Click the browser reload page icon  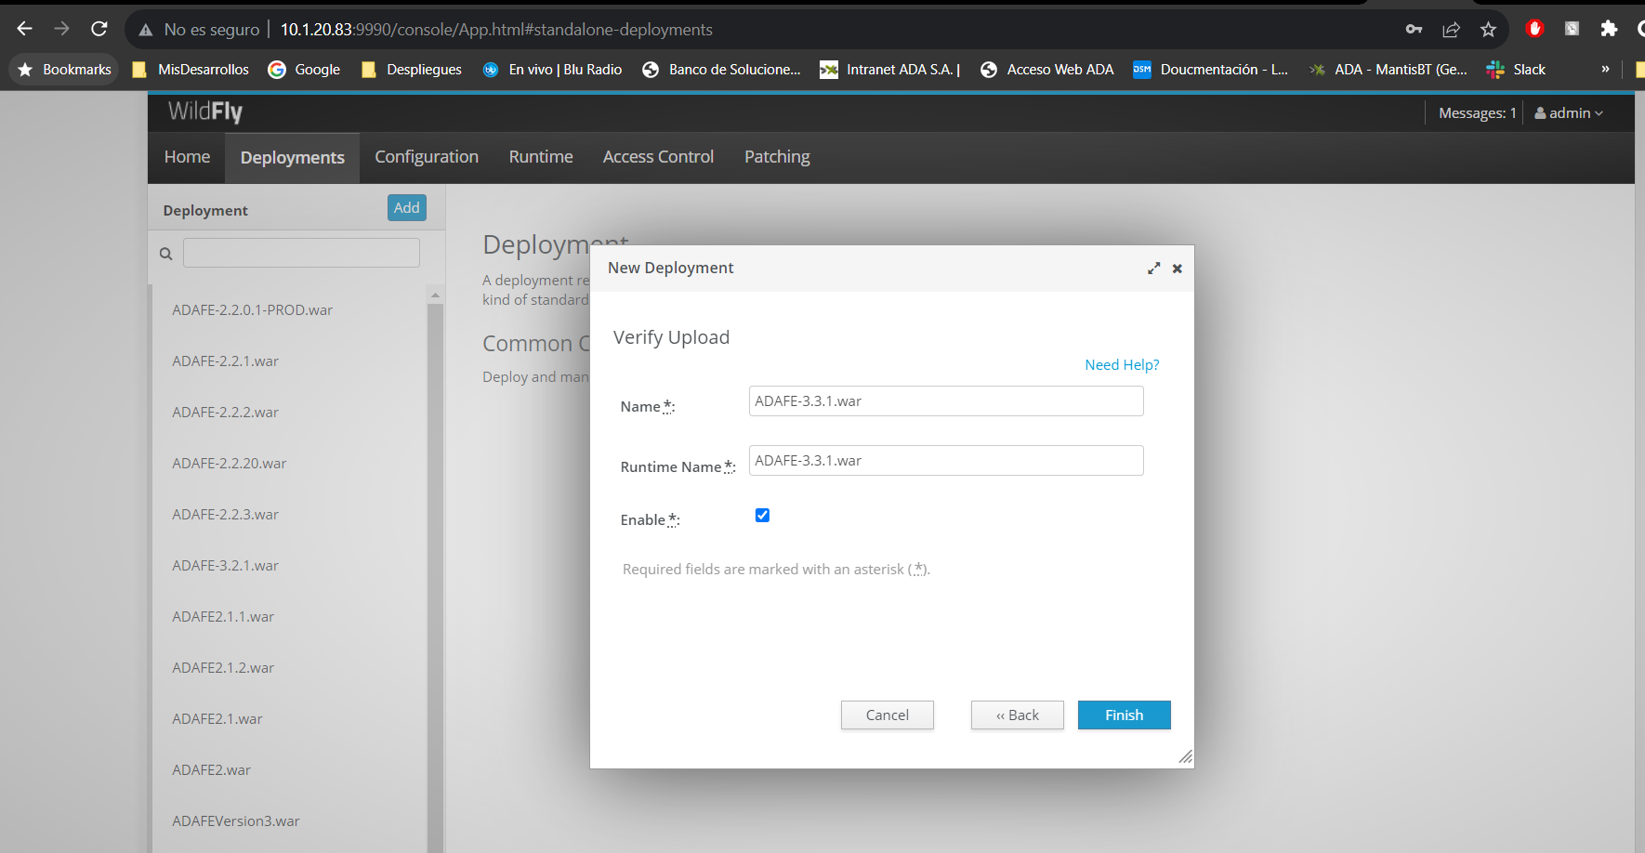click(x=99, y=29)
